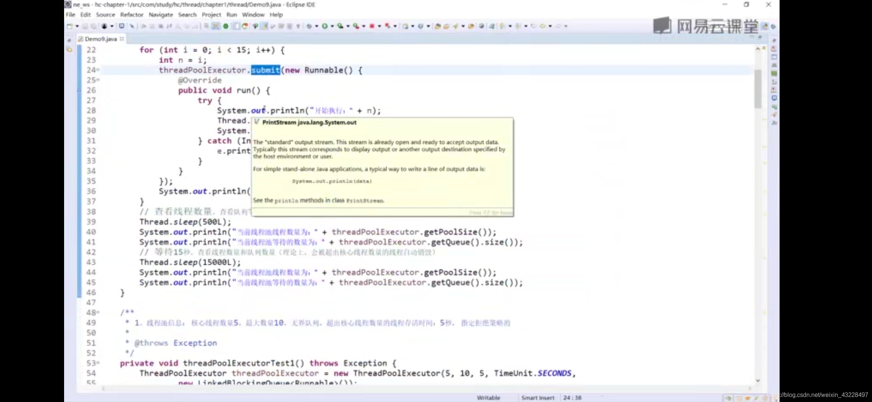
Task: Click the Writable status bar entry
Action: coord(488,398)
